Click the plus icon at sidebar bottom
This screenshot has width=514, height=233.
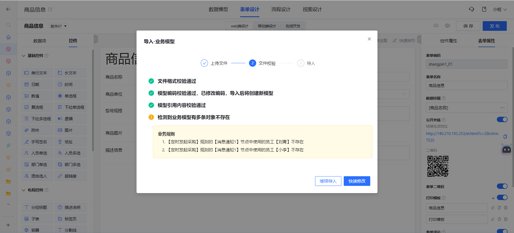(8, 225)
